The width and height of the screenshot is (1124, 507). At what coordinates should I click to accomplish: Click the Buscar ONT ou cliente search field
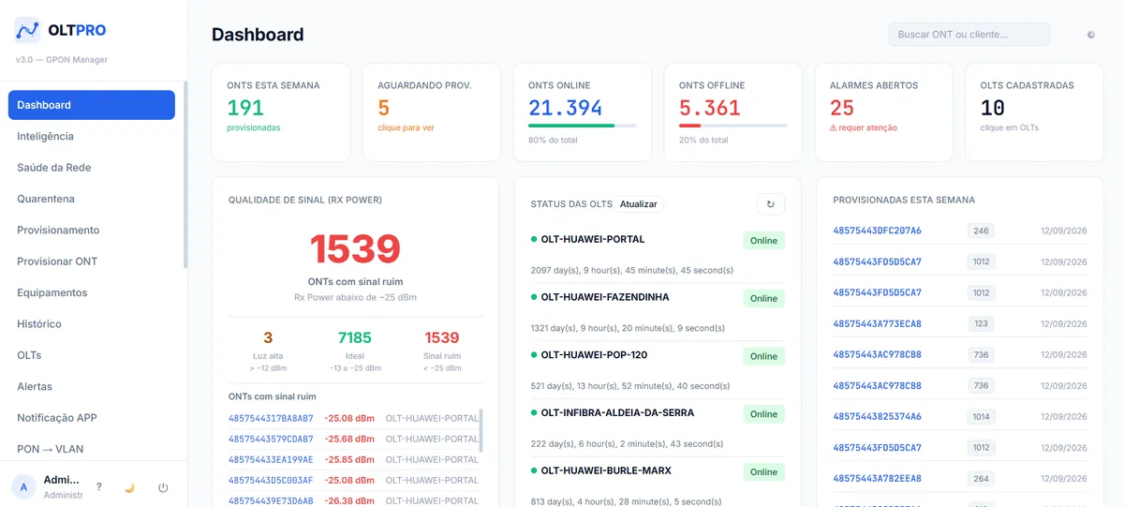click(x=969, y=35)
